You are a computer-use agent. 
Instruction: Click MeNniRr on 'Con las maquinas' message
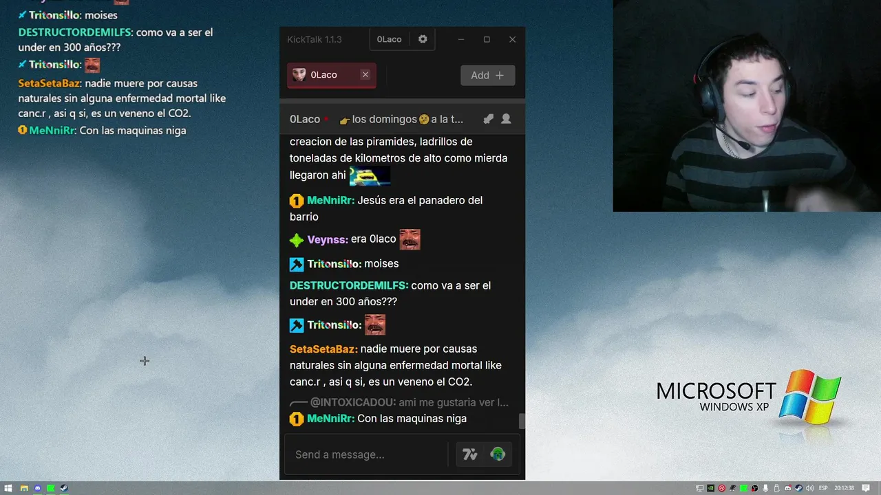click(x=330, y=419)
